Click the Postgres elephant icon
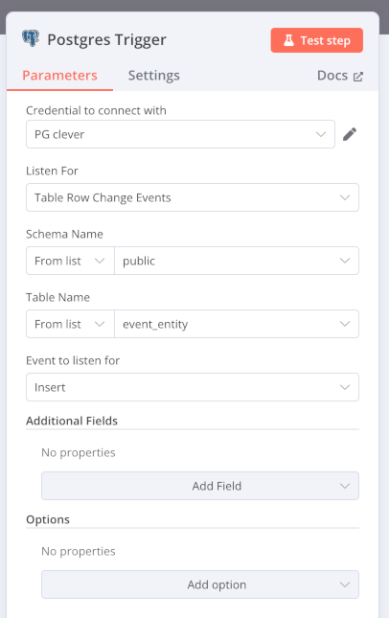389x618 pixels. [x=31, y=38]
